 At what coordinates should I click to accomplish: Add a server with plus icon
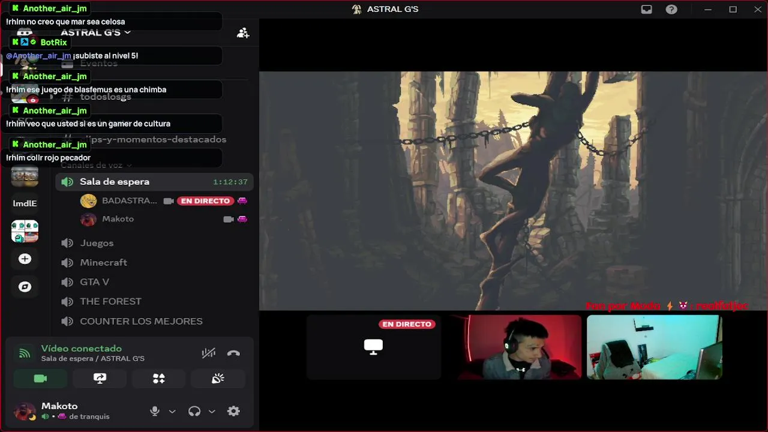(x=25, y=259)
